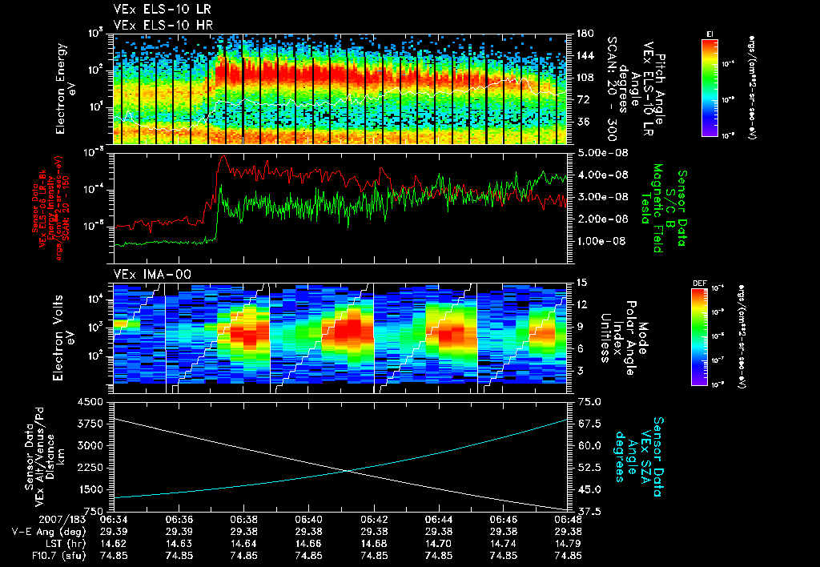Click the 06:34 time tick label
The height and width of the screenshot is (567, 820).
(114, 520)
